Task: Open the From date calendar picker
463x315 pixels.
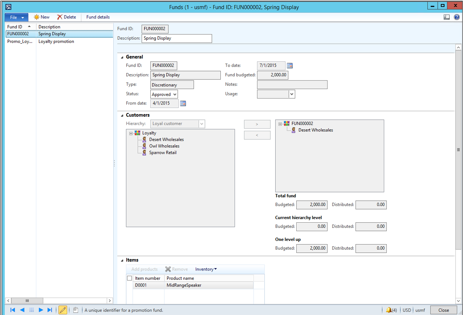Action: tap(183, 103)
